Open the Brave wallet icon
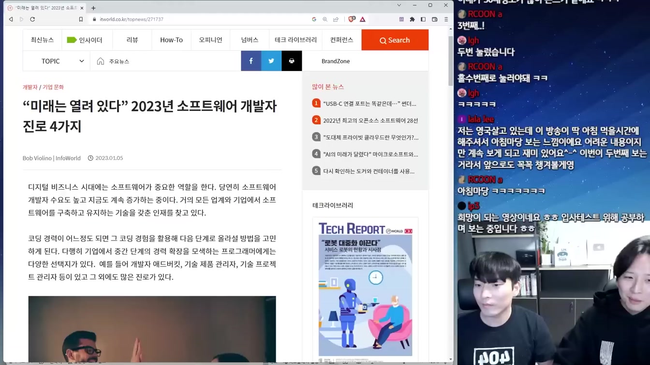 click(x=434, y=19)
